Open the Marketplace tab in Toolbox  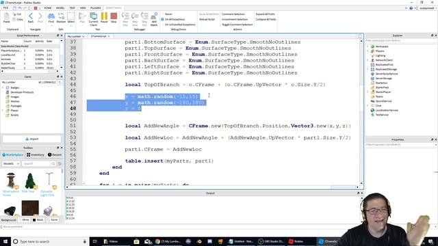point(13,155)
